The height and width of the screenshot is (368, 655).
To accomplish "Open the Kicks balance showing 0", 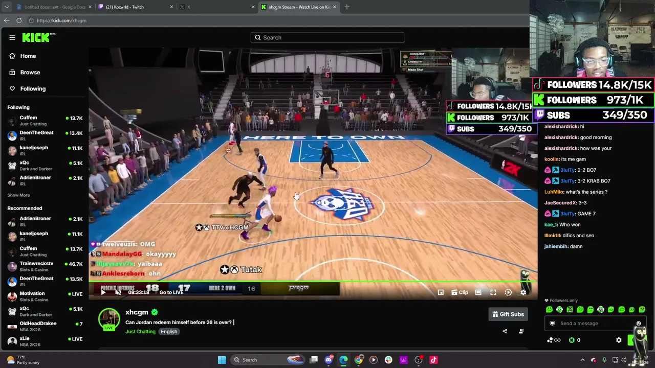I will click(x=575, y=340).
